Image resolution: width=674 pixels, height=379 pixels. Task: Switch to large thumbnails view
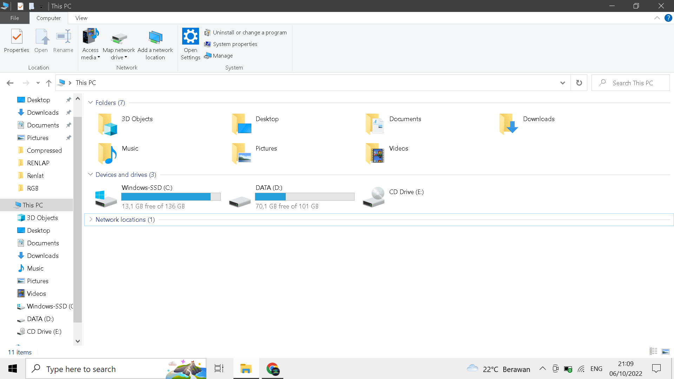point(665,351)
